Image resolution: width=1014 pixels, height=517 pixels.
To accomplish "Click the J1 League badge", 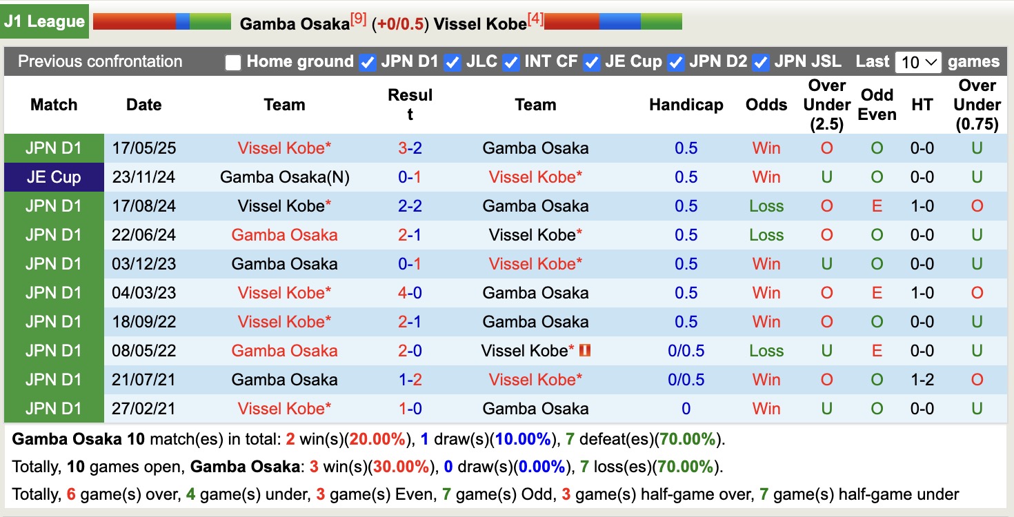I will click(44, 21).
